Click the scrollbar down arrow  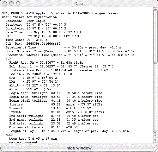(x=155, y=140)
